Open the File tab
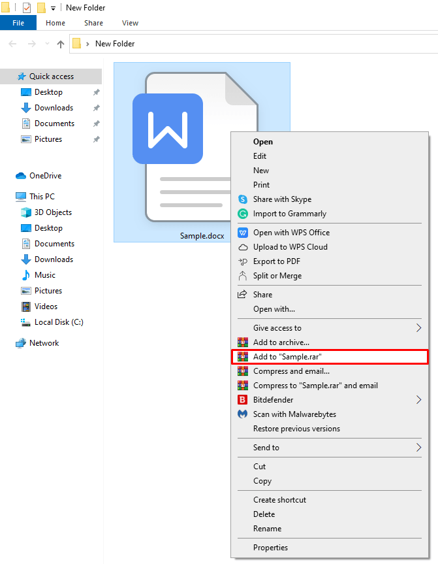438x564 pixels. pyautogui.click(x=18, y=23)
